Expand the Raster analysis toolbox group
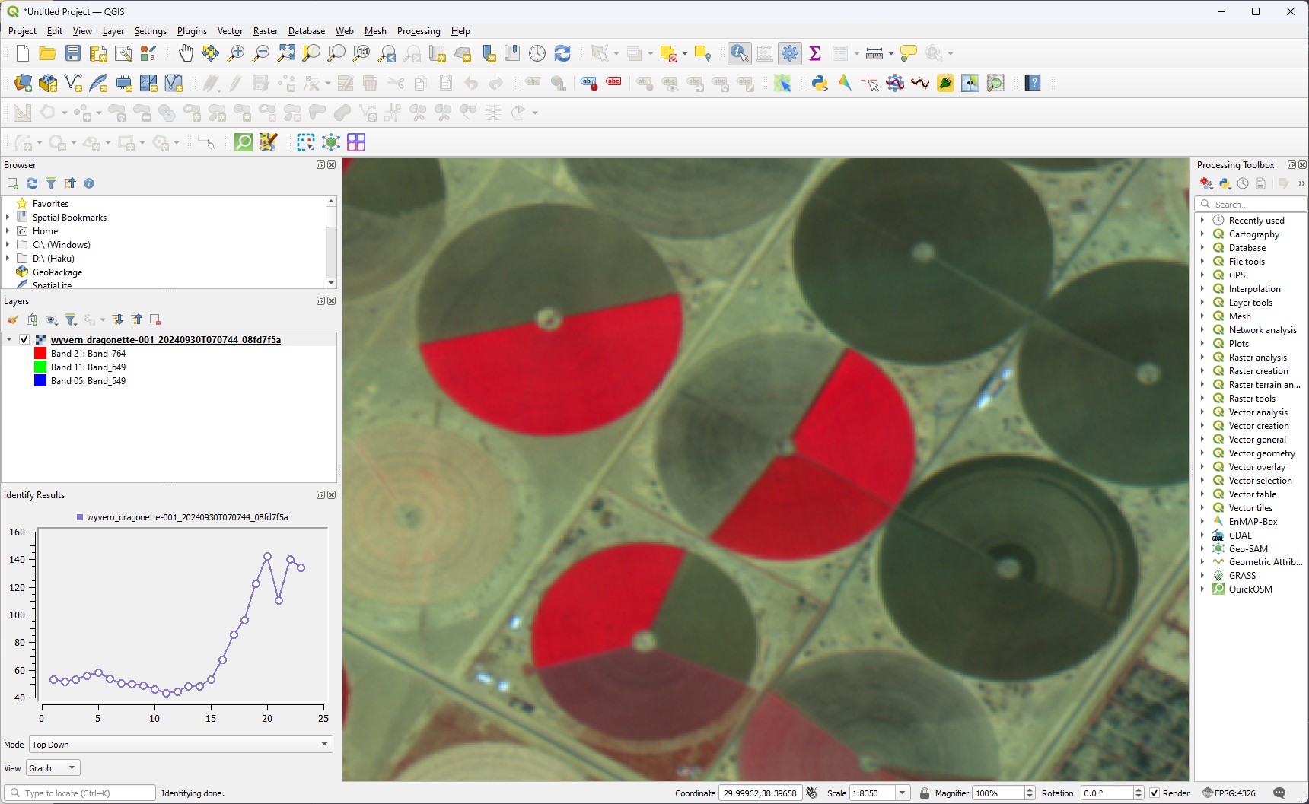This screenshot has width=1309, height=804. [x=1202, y=358]
